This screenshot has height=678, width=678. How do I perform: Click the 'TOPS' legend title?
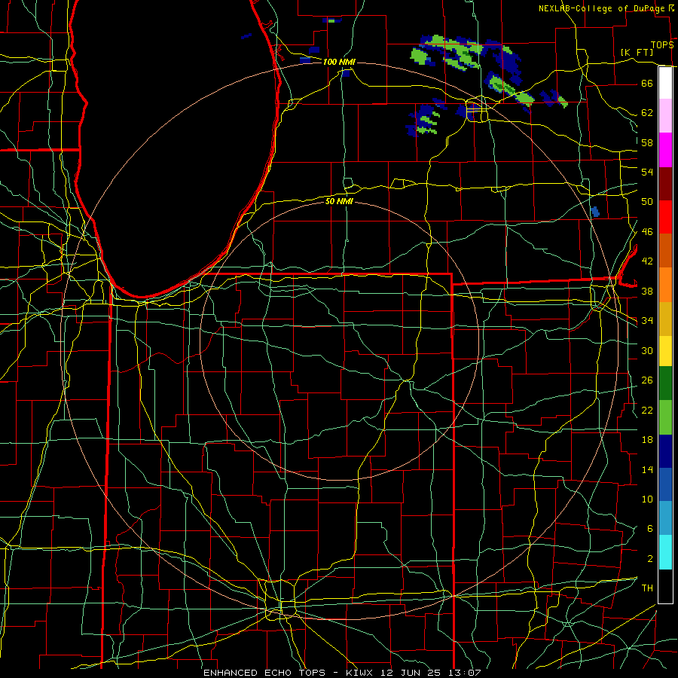point(662,45)
